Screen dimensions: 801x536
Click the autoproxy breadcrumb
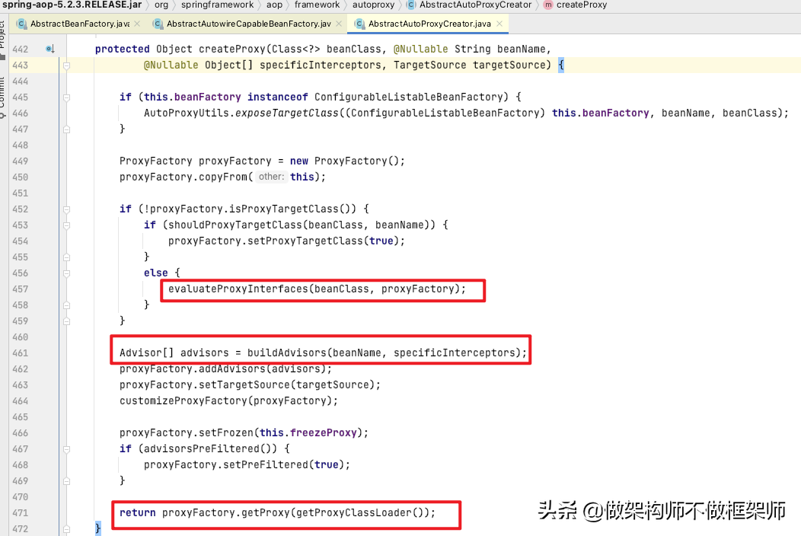[373, 5]
